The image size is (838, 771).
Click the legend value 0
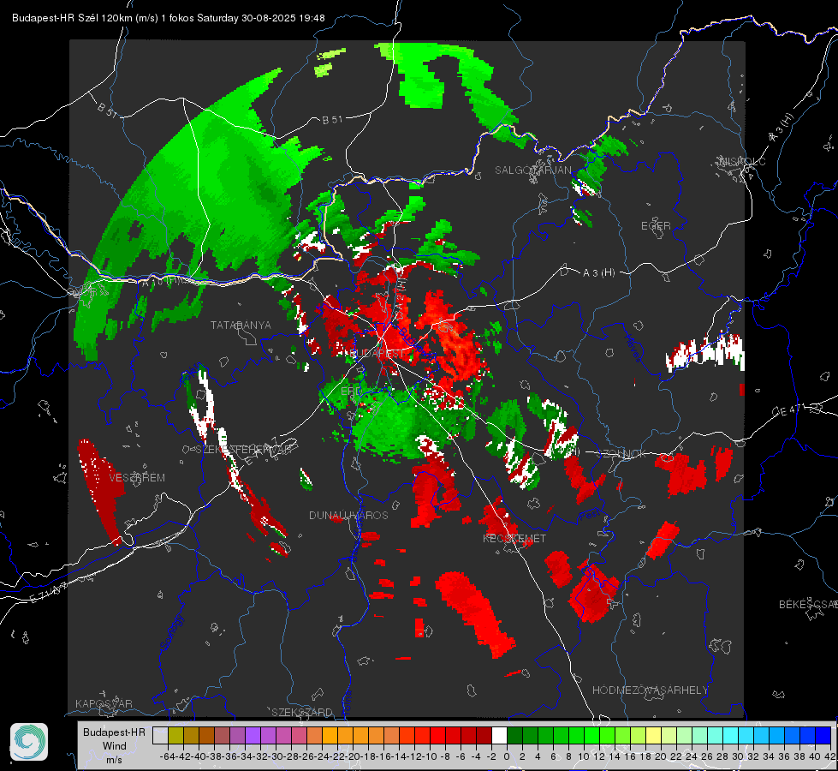[x=507, y=756]
